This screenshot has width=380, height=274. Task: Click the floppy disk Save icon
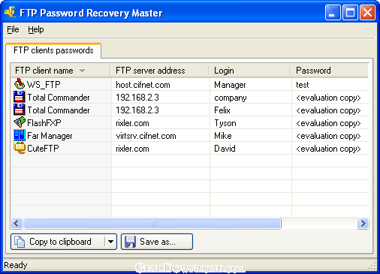pos(130,242)
